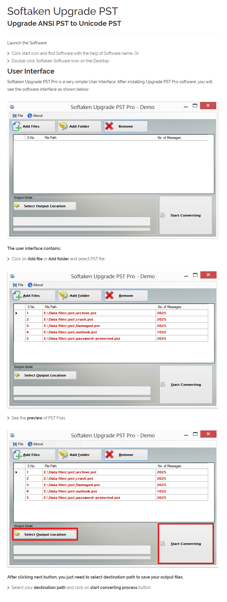Click output folder icon in window under 'Add file' step
This screenshot has width=227, height=602.
17,375
